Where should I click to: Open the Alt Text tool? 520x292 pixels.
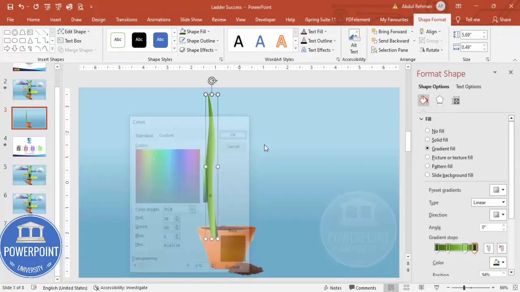coord(354,41)
